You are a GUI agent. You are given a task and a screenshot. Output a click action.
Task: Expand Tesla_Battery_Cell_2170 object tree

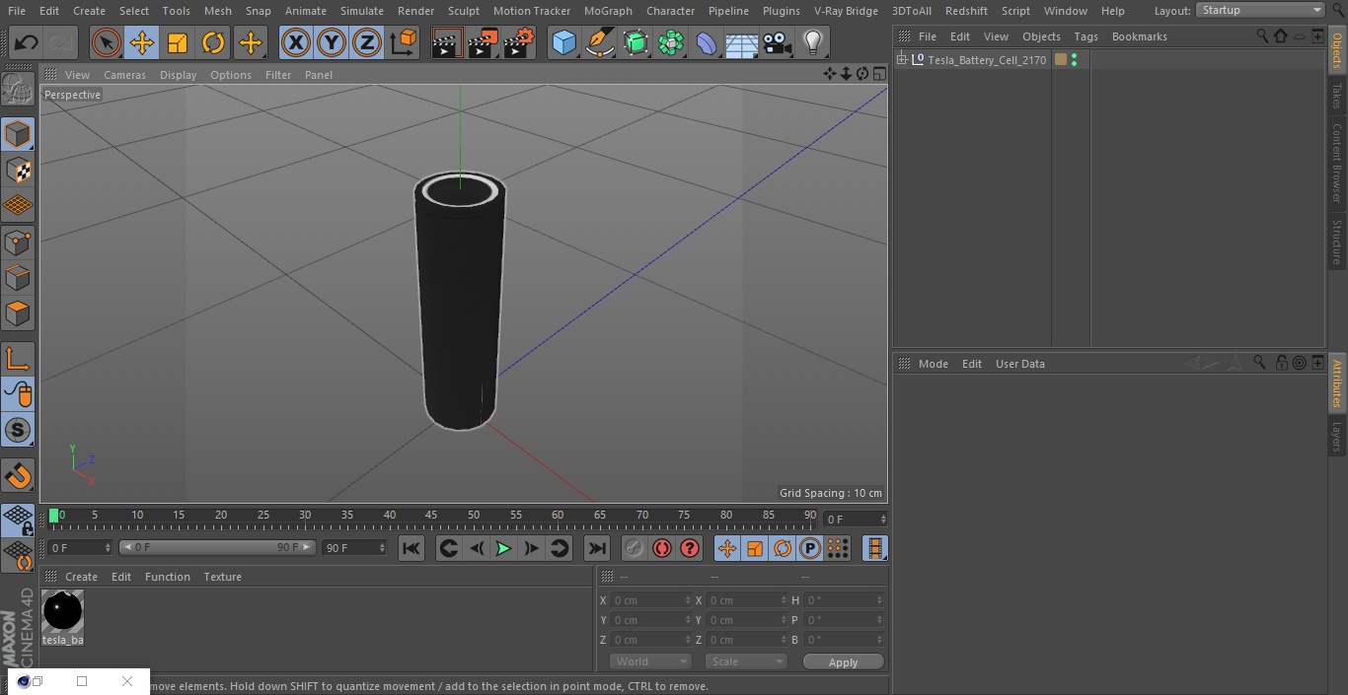point(901,60)
